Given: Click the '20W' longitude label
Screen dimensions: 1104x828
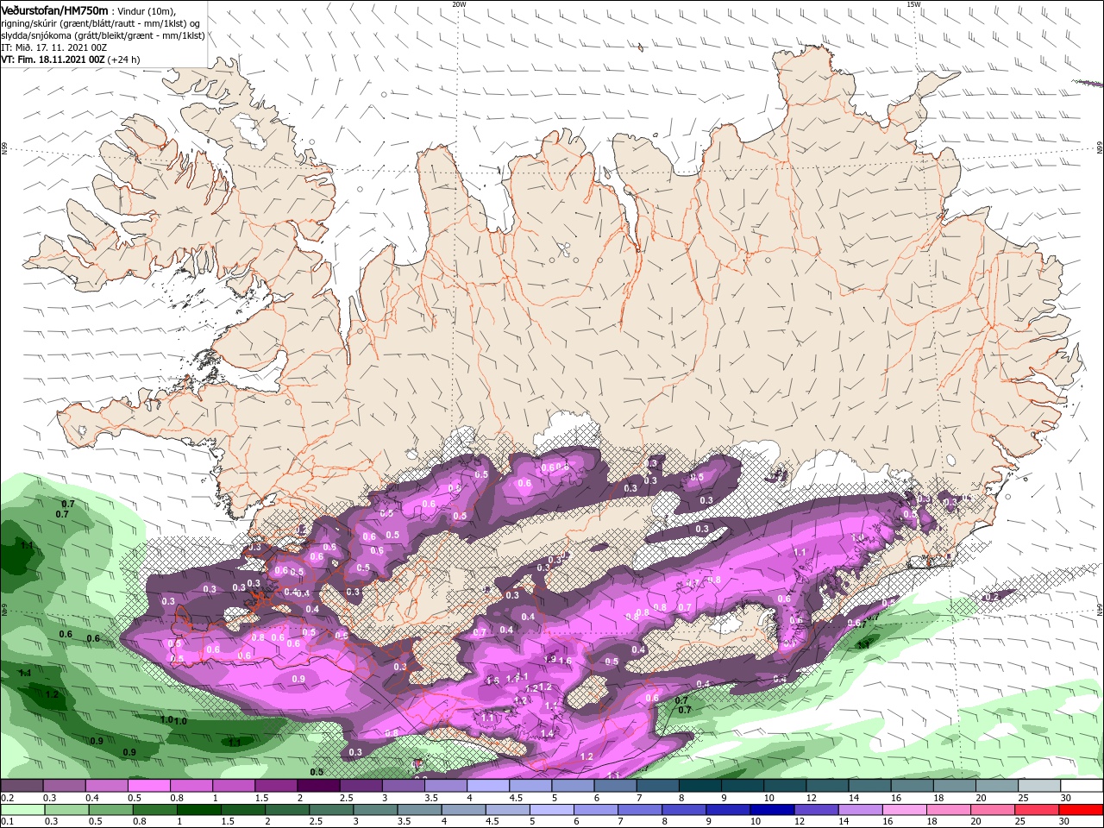Looking at the screenshot, I should tap(459, 3).
